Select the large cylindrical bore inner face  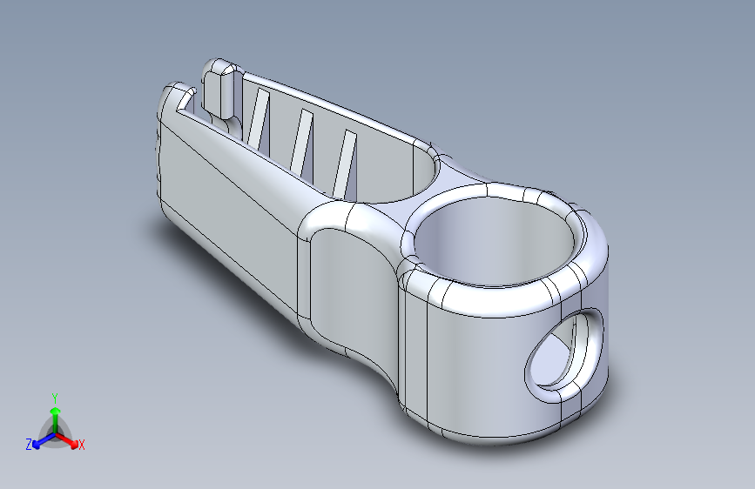[496, 241]
